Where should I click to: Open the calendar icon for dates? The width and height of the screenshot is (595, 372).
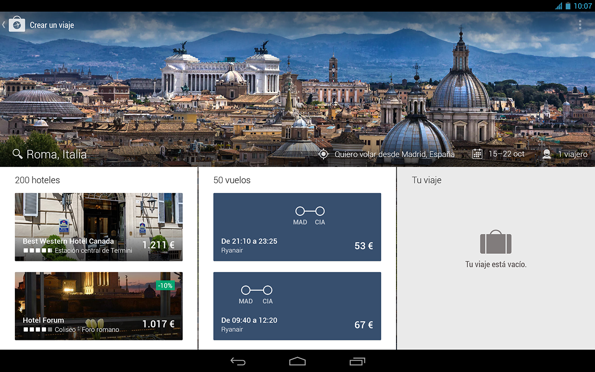(x=477, y=154)
